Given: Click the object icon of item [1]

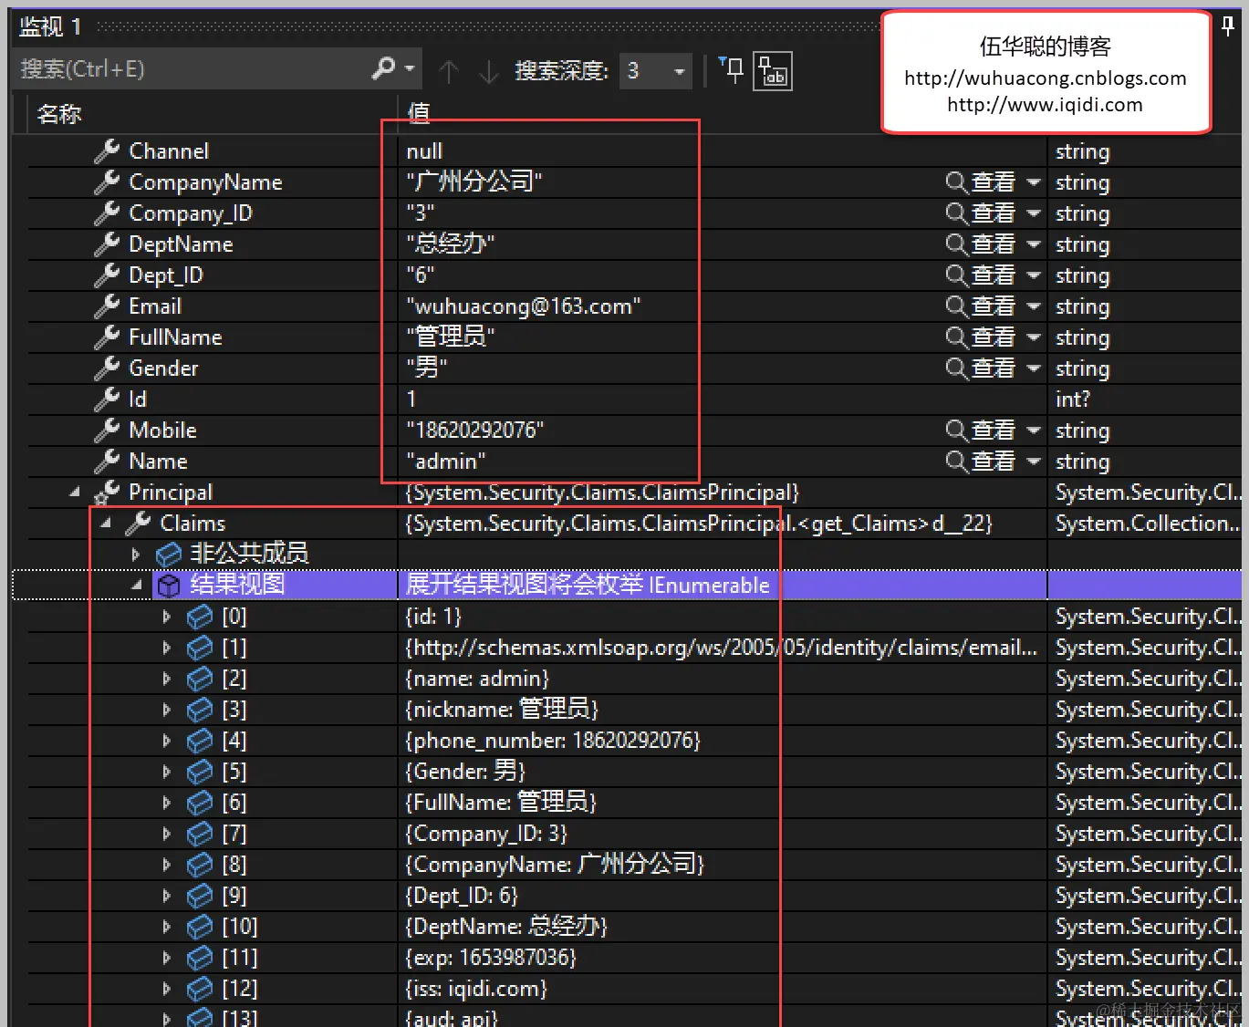Looking at the screenshot, I should tap(200, 648).
